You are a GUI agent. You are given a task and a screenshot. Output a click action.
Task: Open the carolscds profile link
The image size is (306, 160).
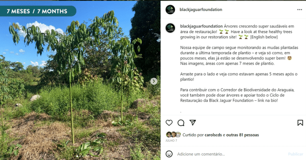213,135
